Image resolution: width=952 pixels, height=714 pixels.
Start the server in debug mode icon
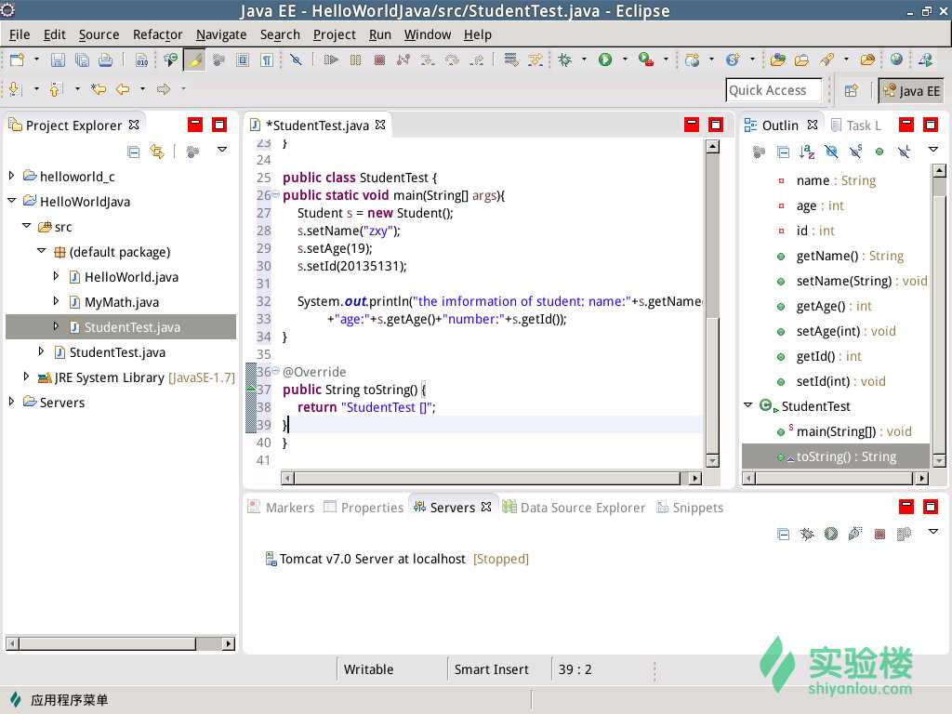[x=807, y=534]
